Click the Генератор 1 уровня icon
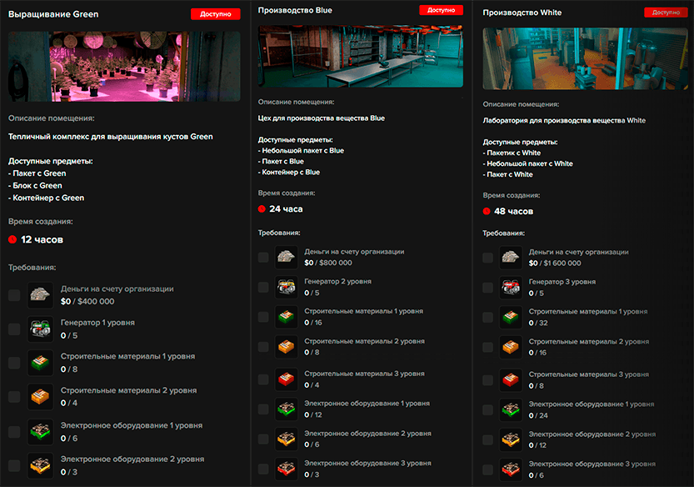694x487 pixels. (x=40, y=329)
